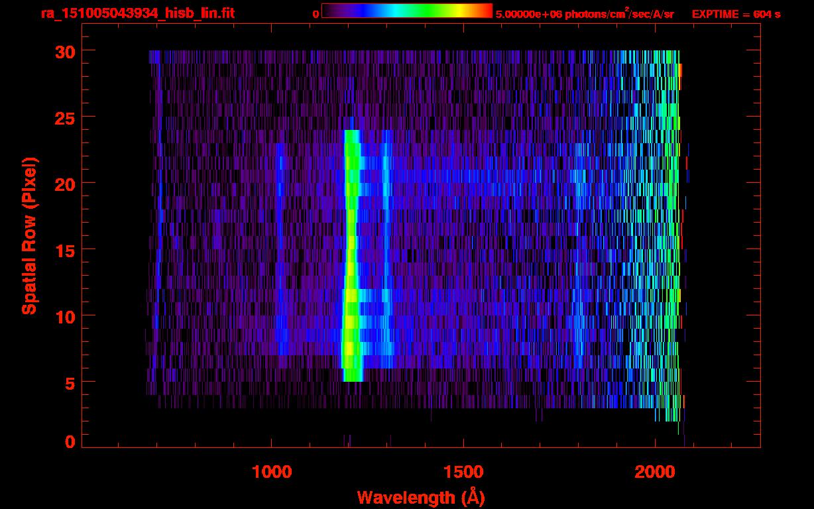Select the Spatial Row (Pixel) y-axis title

tap(29, 236)
